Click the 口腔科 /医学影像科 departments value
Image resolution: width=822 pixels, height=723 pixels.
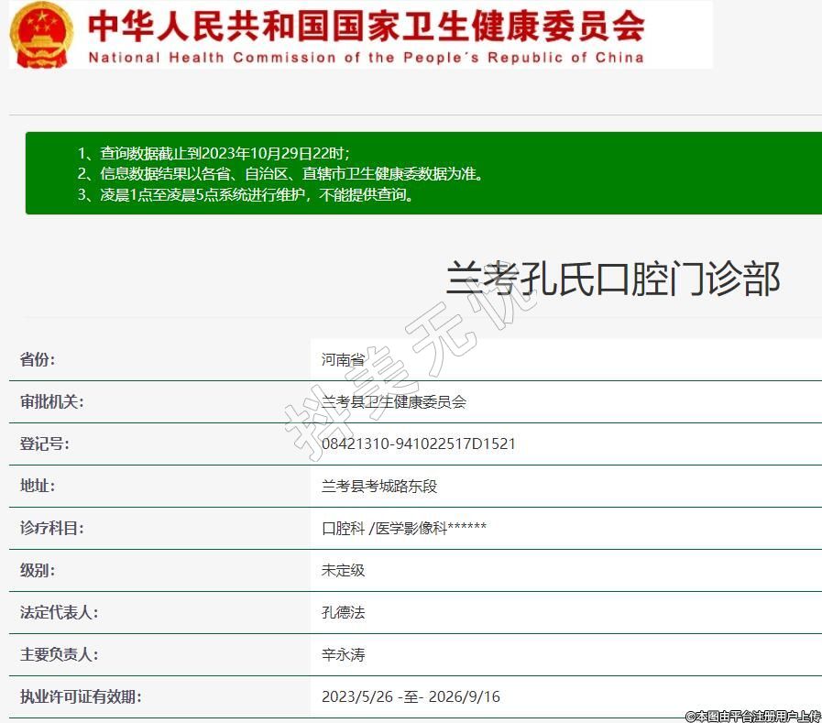click(x=403, y=528)
